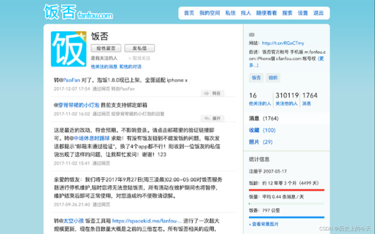
Task: Click the 是我关注的人 status text
Action: (x=104, y=58)
